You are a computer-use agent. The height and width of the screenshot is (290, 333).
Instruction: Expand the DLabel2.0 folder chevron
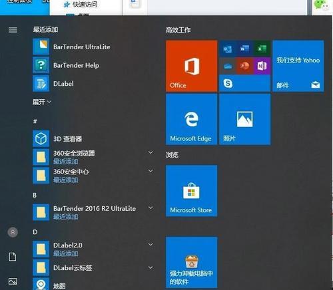click(151, 244)
